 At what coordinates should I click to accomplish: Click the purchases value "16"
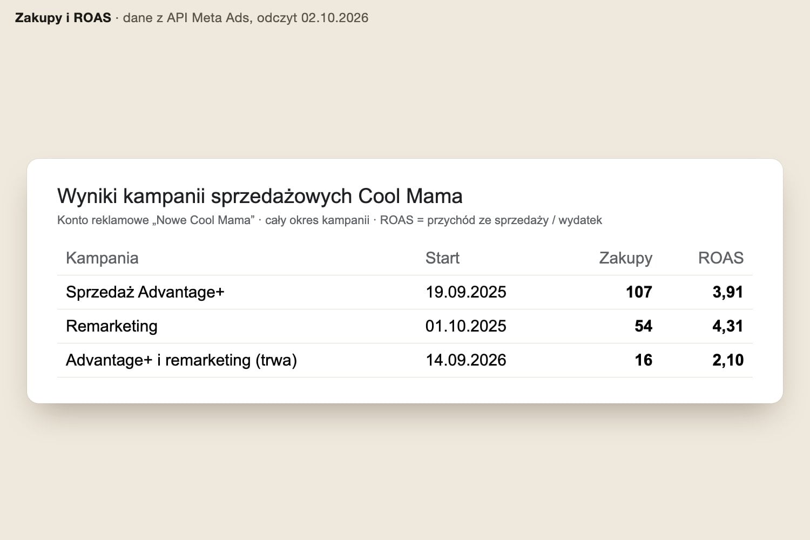coord(643,360)
